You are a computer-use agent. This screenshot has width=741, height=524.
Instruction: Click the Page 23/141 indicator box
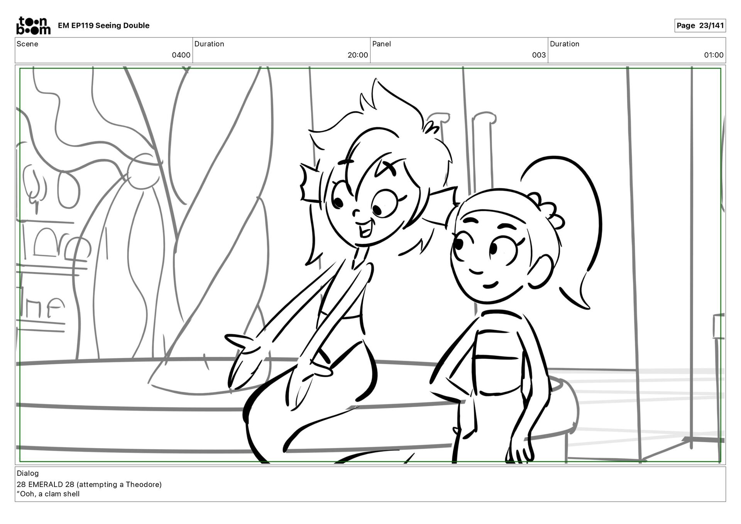(700, 25)
